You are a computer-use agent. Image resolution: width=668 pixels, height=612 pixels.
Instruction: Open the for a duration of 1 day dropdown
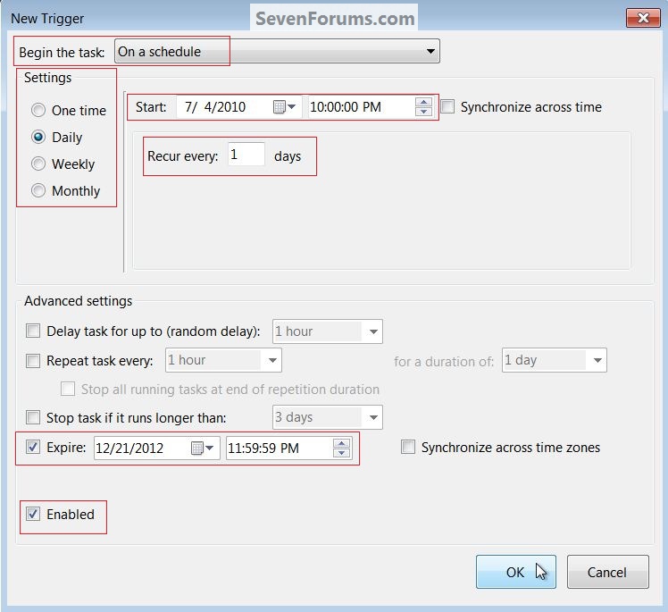tap(555, 360)
